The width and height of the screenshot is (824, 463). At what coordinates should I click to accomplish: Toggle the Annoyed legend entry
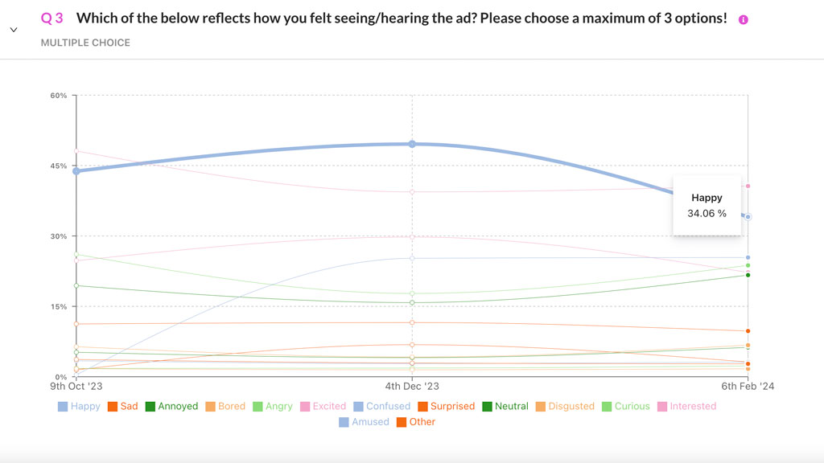(171, 407)
